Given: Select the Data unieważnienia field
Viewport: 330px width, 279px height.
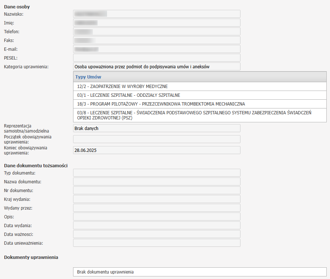Looking at the screenshot, I should [157, 243].
